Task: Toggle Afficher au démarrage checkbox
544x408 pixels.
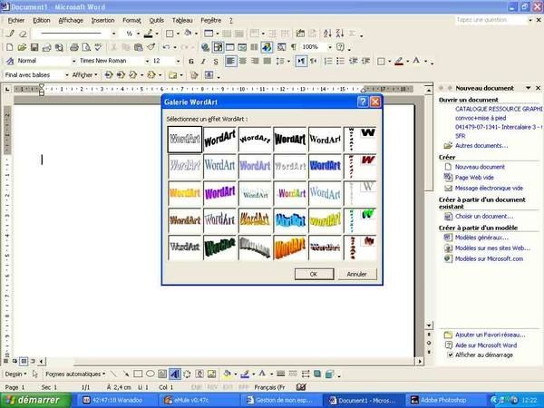Action: point(450,355)
